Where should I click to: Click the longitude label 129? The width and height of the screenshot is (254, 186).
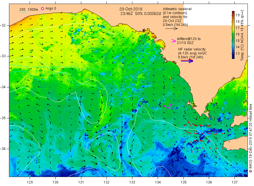[x=30, y=182]
